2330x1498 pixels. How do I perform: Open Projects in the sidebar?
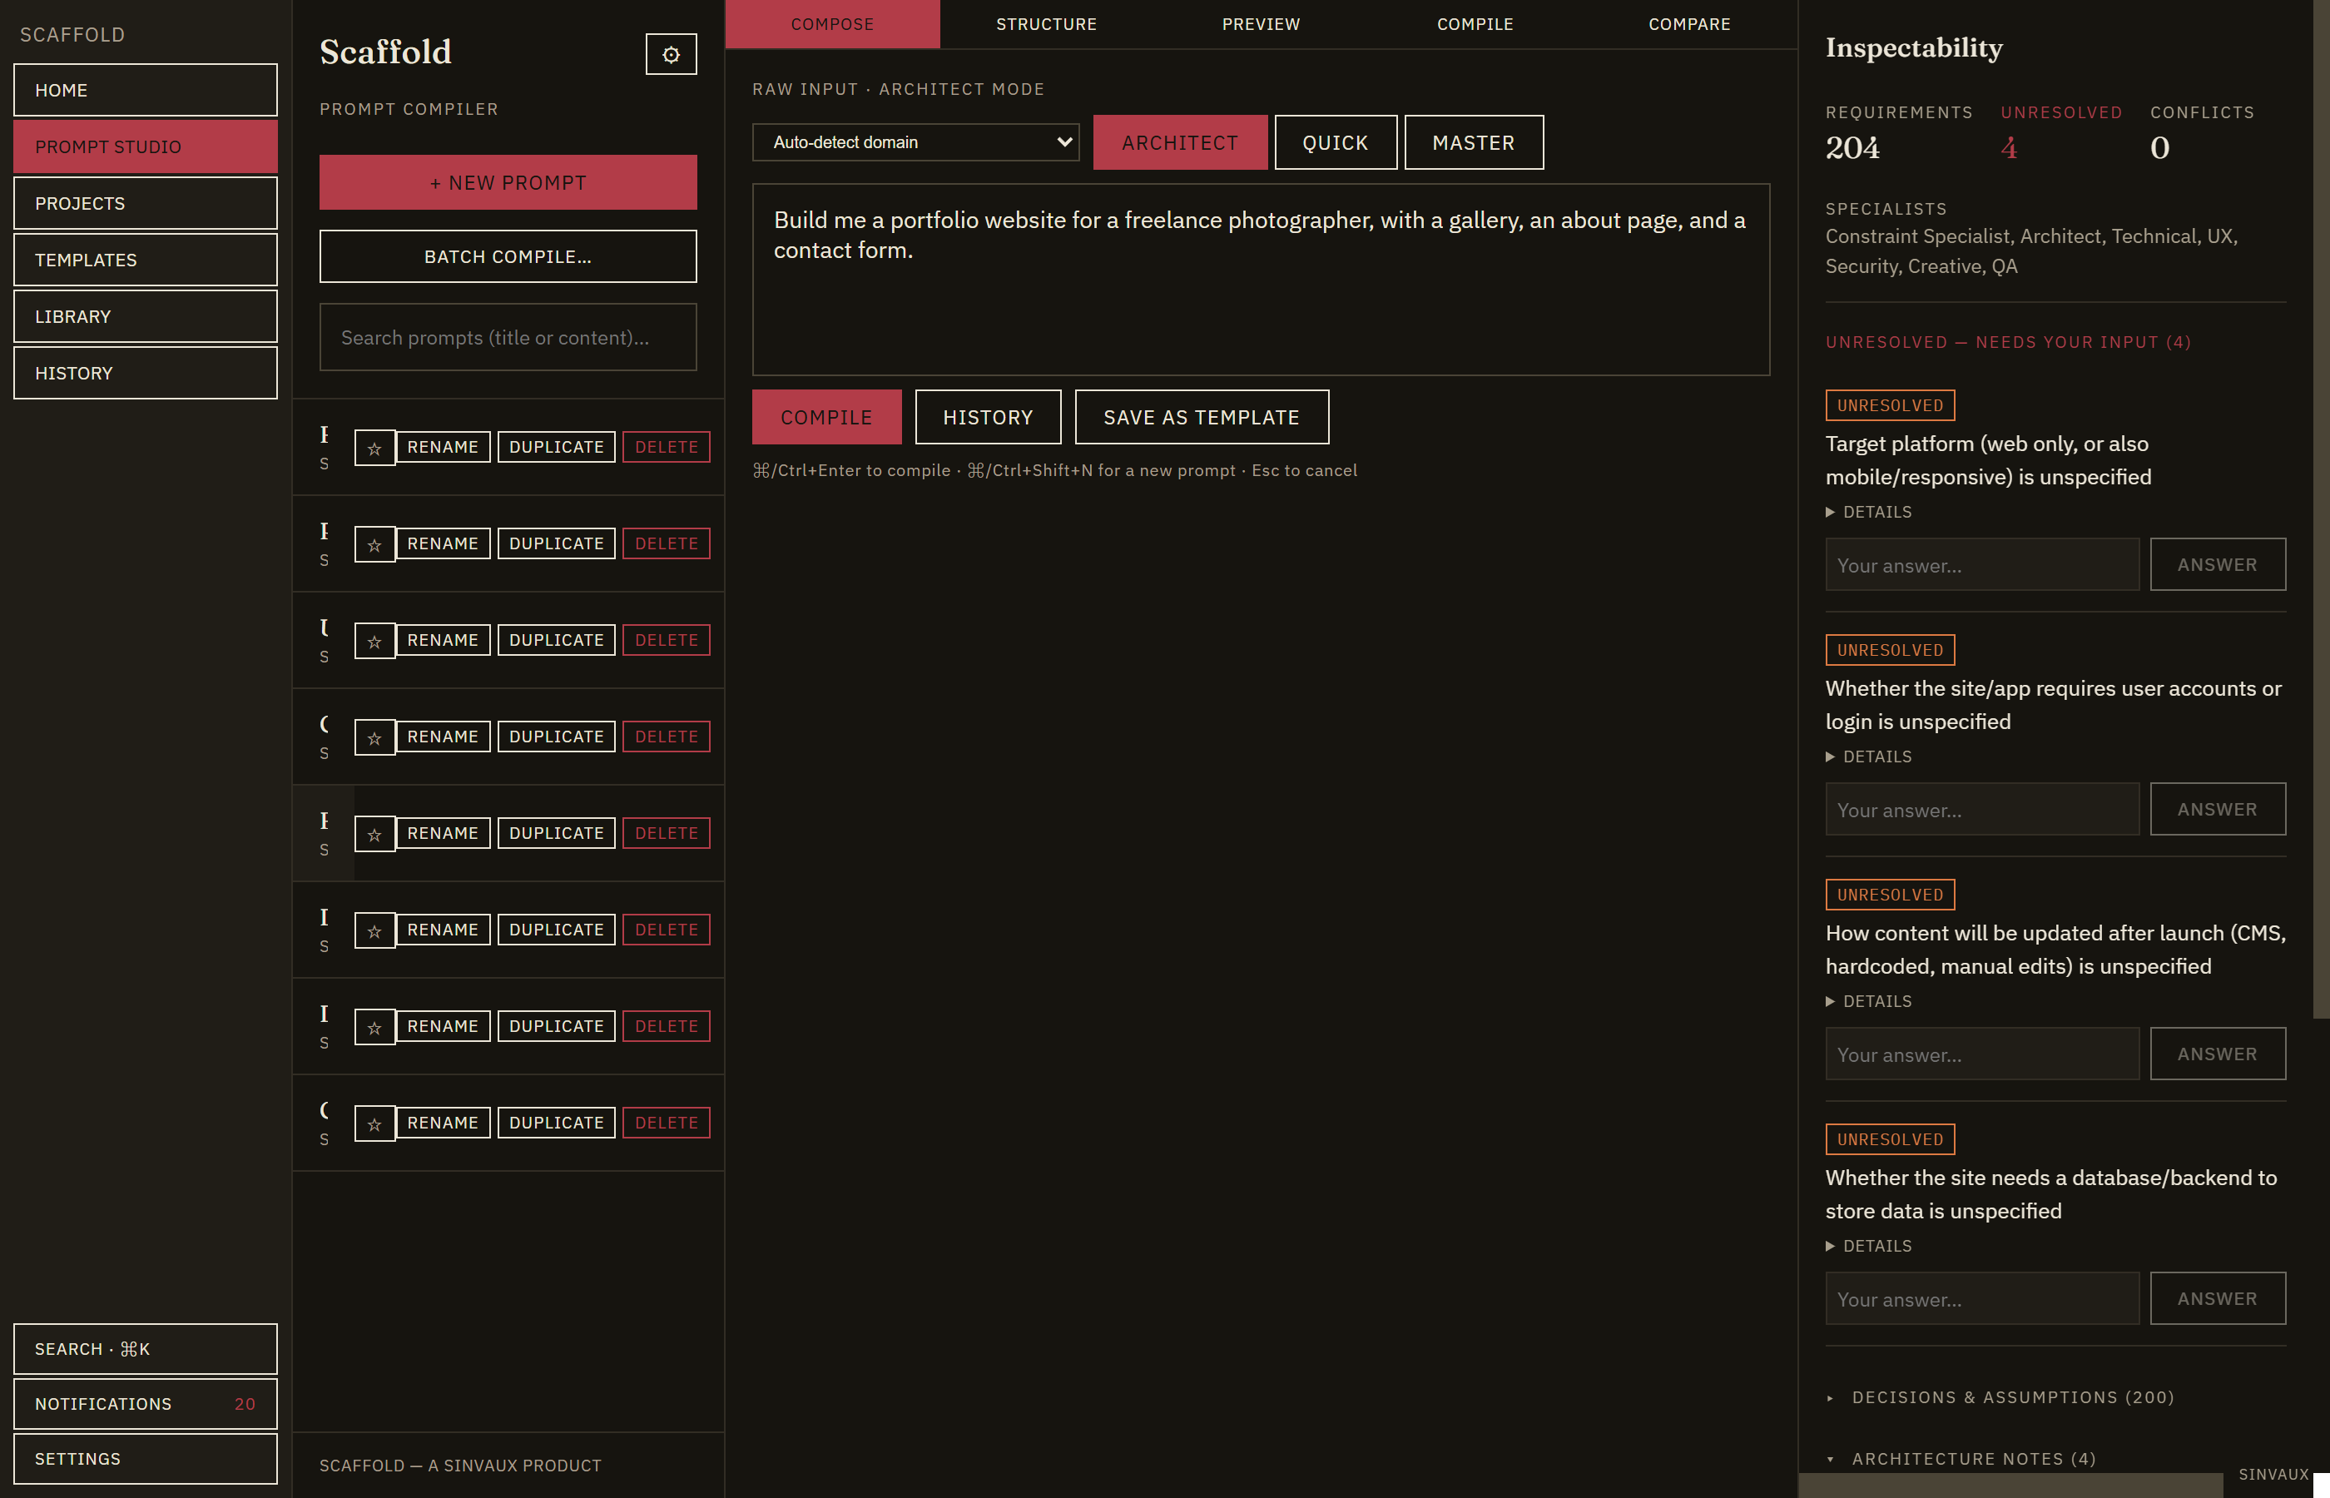click(x=146, y=203)
